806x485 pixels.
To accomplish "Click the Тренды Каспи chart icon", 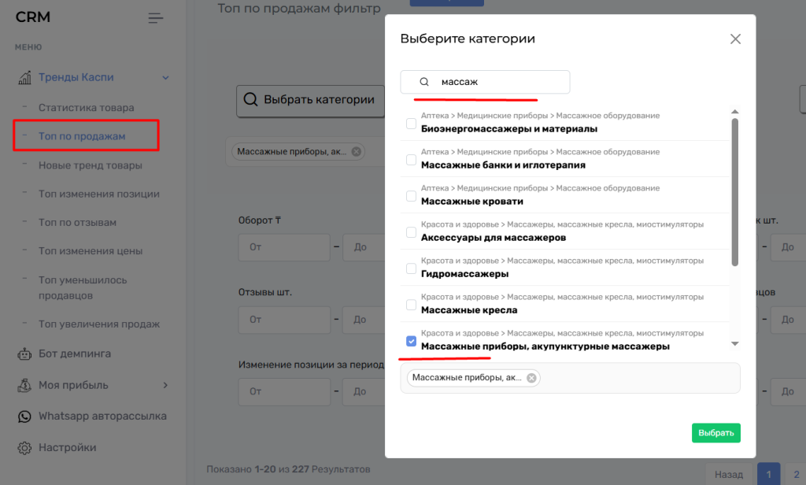I will [x=24, y=78].
